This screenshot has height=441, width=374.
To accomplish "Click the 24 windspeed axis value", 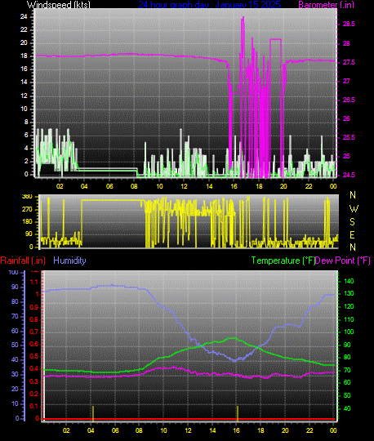I will point(24,16).
